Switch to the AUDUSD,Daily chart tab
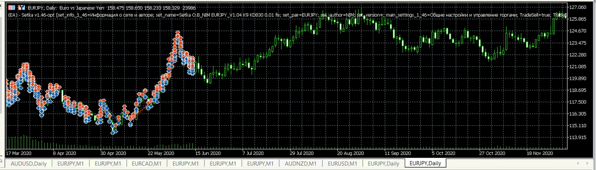This screenshot has height=170, width=596. (x=29, y=164)
